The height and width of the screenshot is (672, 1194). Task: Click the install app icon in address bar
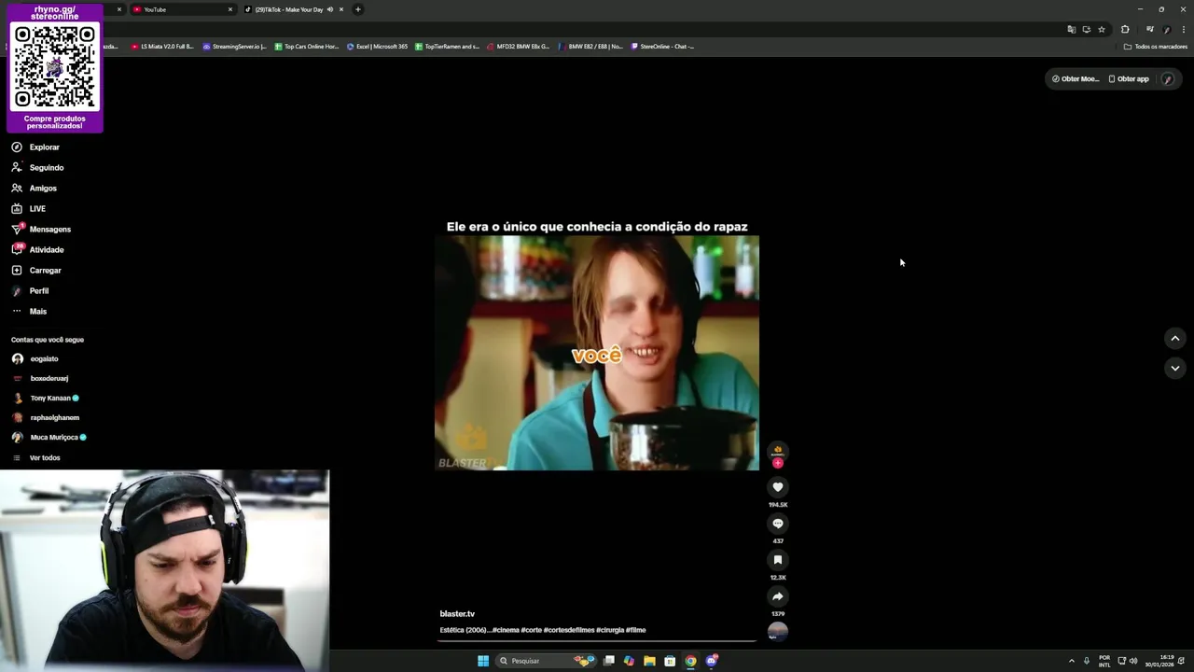(x=1086, y=30)
